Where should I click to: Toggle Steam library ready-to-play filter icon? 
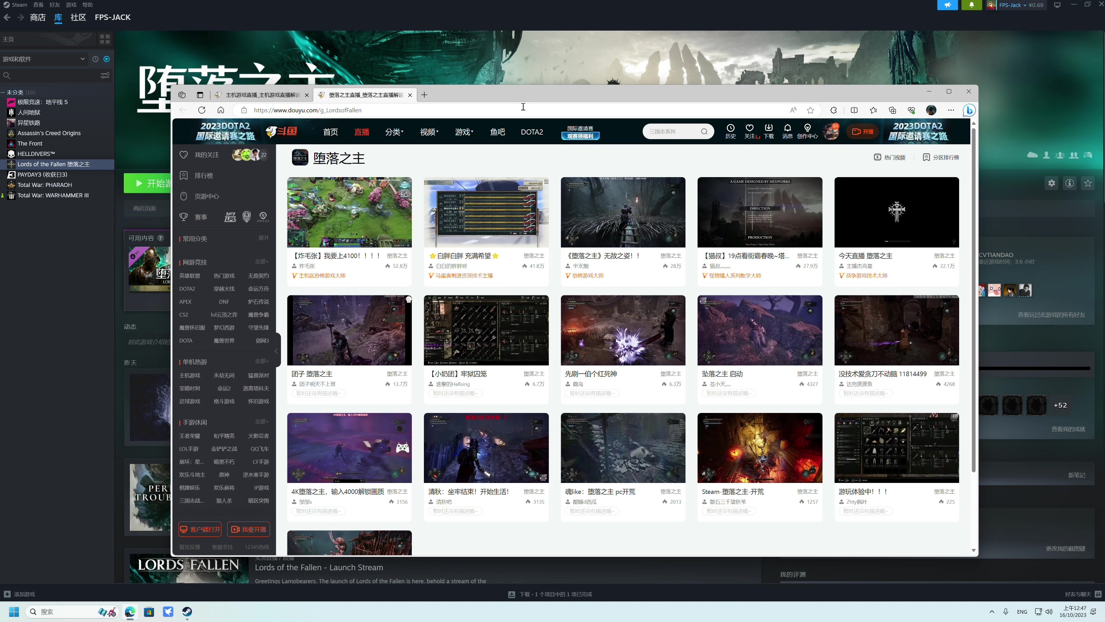click(x=107, y=59)
